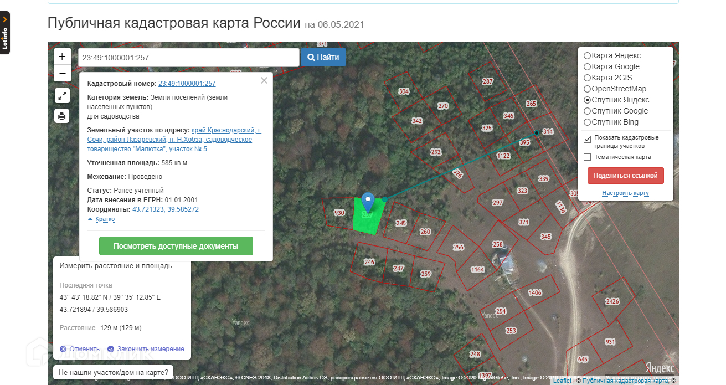Select parcel 247 on the map
726x385 pixels.
[399, 268]
